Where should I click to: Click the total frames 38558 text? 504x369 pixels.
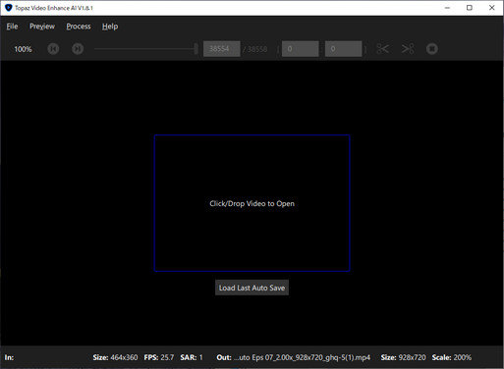coord(257,49)
